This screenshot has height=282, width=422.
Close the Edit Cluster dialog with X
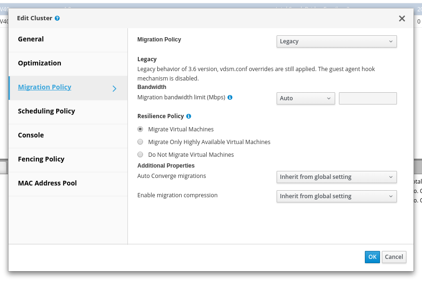pos(402,18)
